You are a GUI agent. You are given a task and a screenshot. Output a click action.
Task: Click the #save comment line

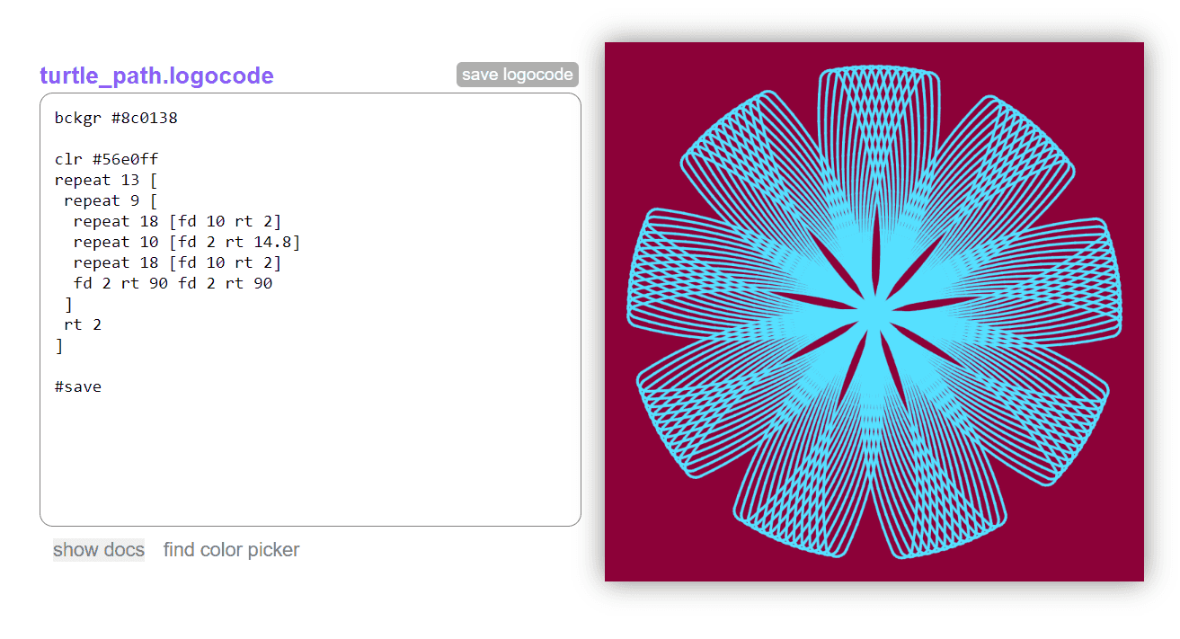pyautogui.click(x=78, y=386)
